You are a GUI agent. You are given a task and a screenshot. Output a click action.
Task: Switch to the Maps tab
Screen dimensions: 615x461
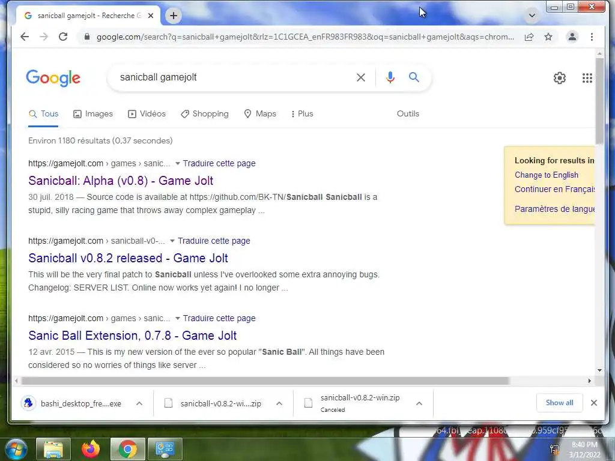click(260, 113)
